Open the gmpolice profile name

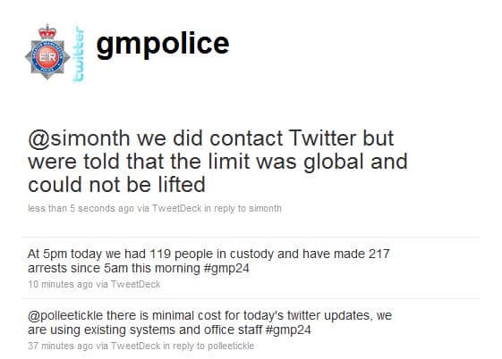pyautogui.click(x=163, y=44)
